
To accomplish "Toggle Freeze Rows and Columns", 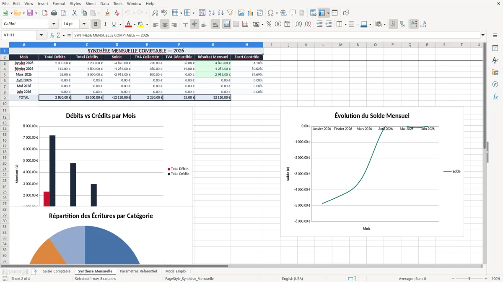I will point(322,13).
